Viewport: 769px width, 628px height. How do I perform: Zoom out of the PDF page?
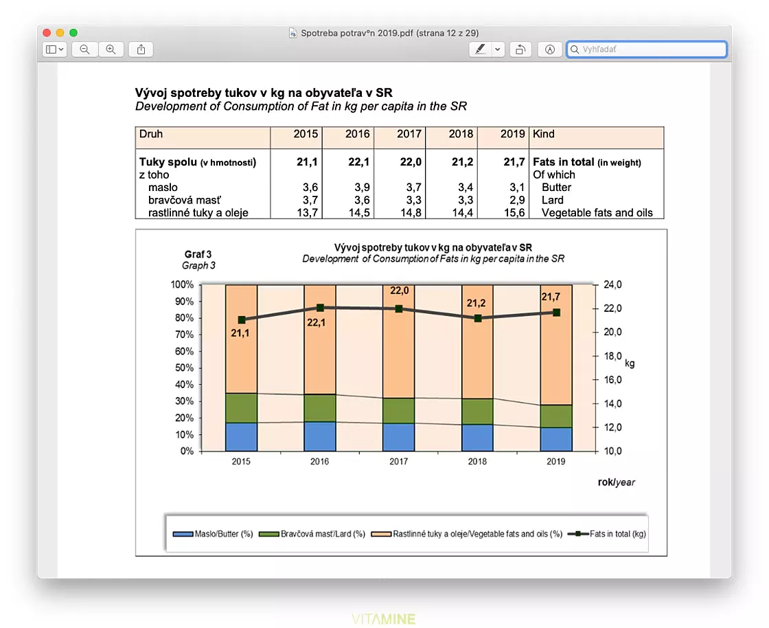pos(85,49)
